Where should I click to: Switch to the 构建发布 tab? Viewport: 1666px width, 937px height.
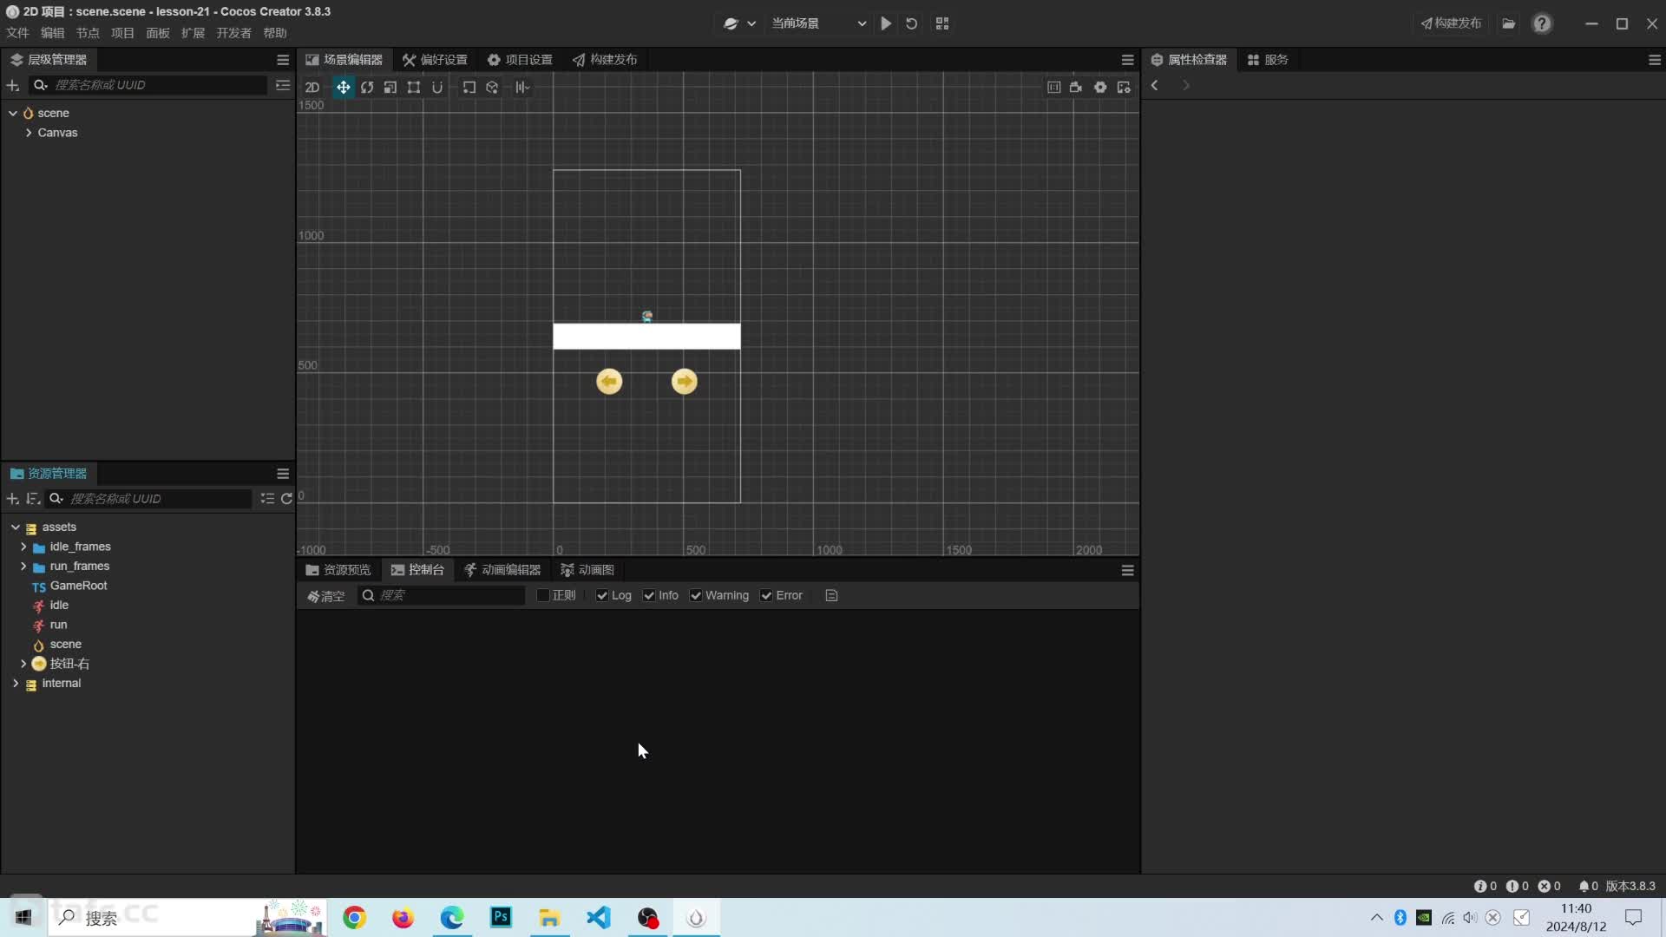pos(605,60)
